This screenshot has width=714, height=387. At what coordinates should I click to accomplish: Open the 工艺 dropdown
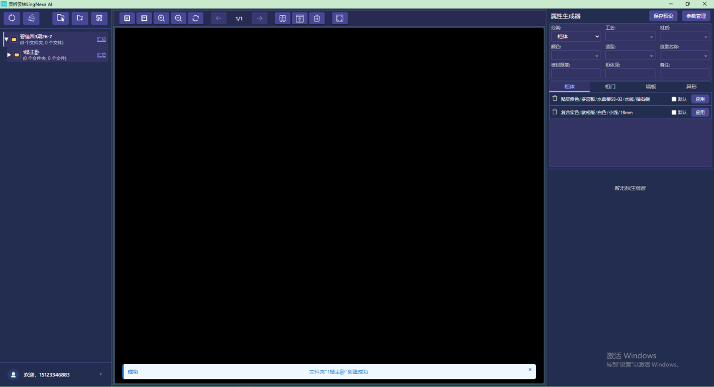tap(631, 36)
